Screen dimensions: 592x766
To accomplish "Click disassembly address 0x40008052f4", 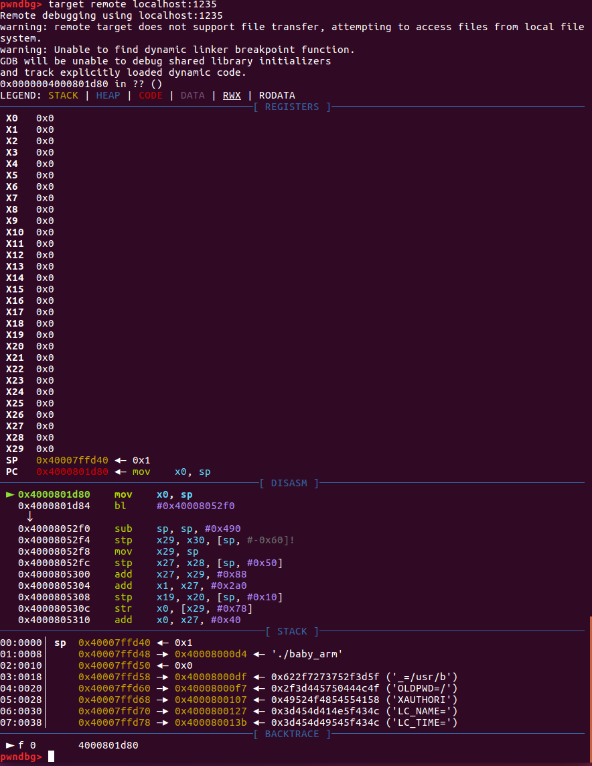I will click(54, 540).
